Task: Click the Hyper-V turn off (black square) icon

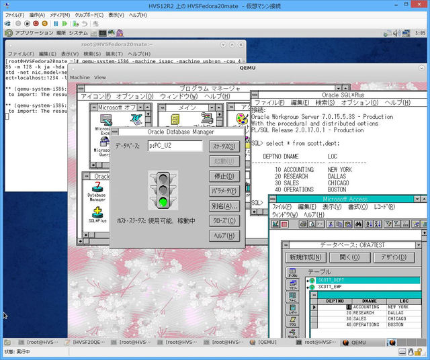Action: [x=27, y=24]
